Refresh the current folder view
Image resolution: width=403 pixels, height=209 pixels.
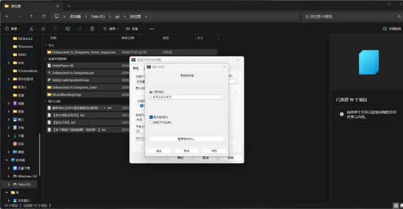point(44,17)
